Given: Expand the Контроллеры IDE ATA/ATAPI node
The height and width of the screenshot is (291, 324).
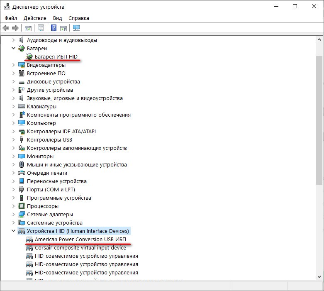Looking at the screenshot, I should [13, 131].
